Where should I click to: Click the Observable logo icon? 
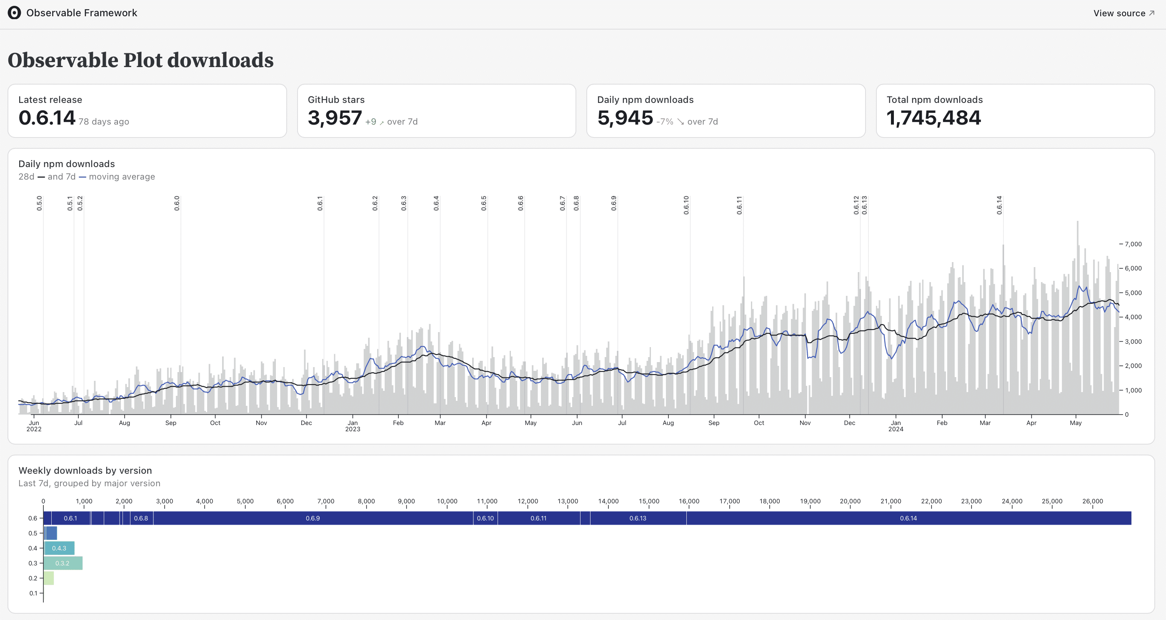point(14,12)
